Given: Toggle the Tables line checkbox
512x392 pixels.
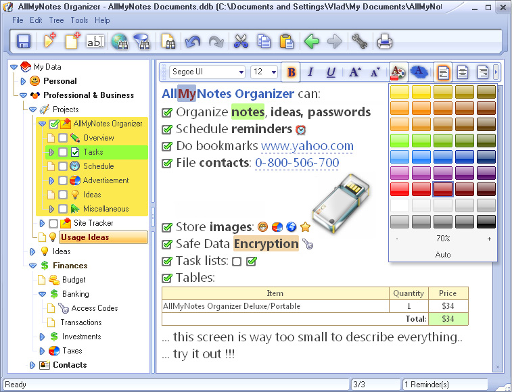Looking at the screenshot, I should (x=167, y=278).
